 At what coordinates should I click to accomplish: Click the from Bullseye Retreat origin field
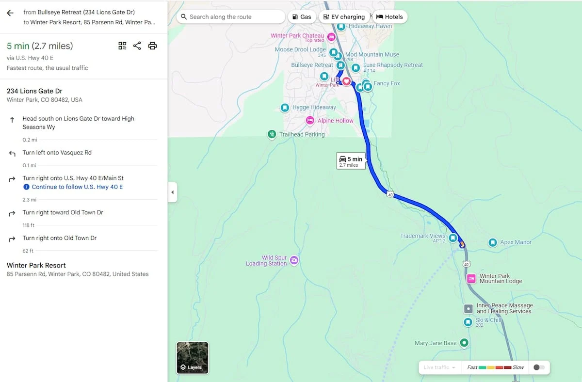pos(79,12)
